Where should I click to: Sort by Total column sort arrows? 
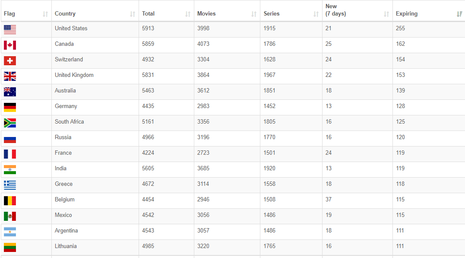[188, 14]
